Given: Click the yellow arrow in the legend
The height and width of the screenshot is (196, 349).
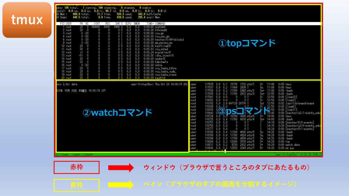Looking at the screenshot, I should 121,185.
